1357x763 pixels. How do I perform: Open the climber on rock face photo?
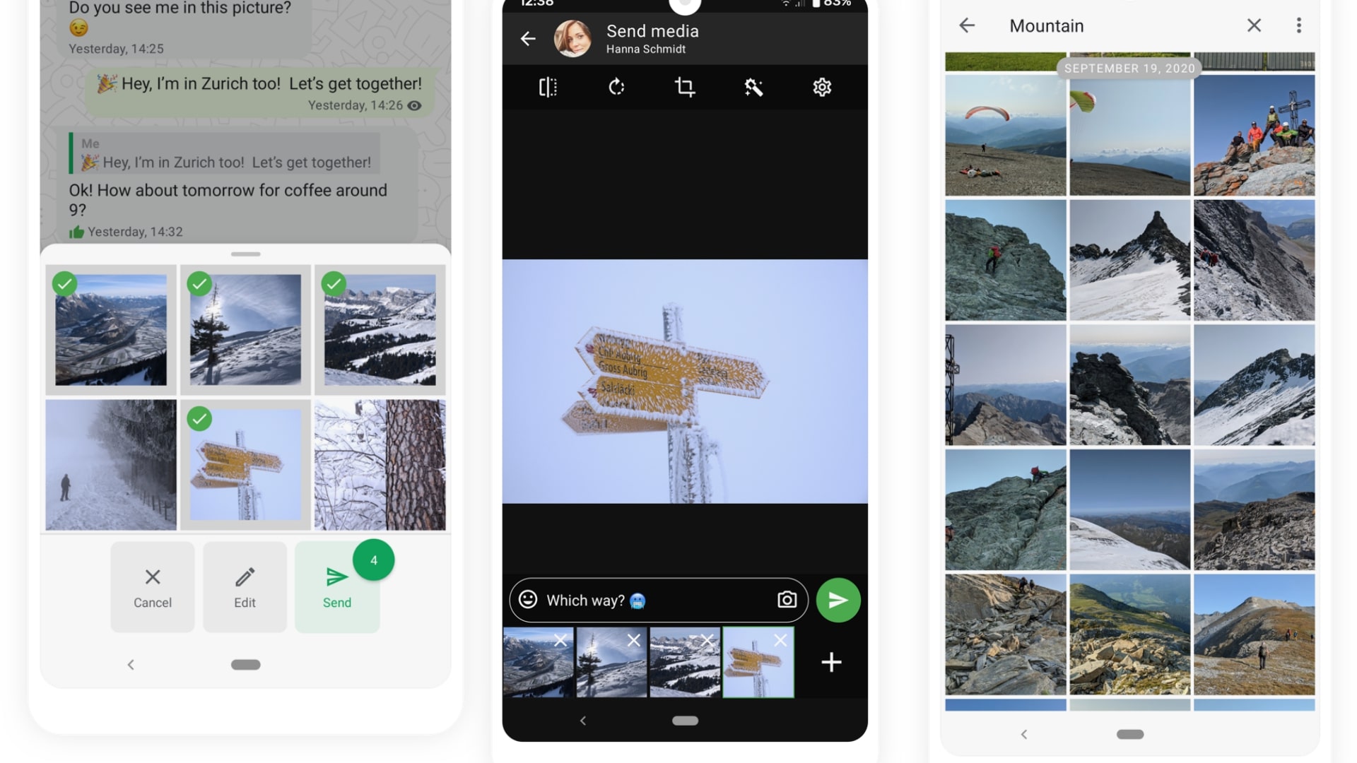1006,260
